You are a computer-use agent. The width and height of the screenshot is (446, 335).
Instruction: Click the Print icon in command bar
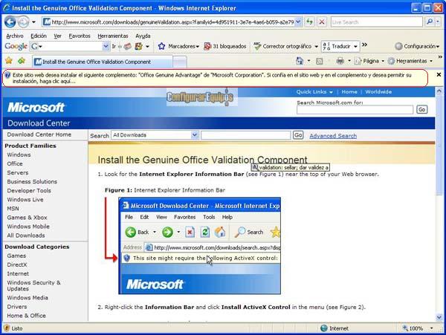(x=340, y=61)
